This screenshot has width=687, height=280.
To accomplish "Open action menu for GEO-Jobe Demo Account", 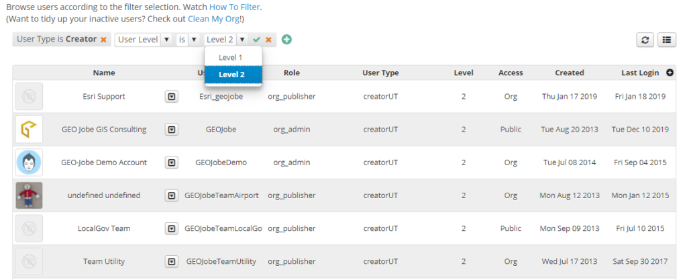I will pyautogui.click(x=172, y=162).
